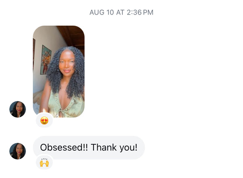Click the time '2:36 PM' in the header
243x178 pixels.
click(140, 13)
